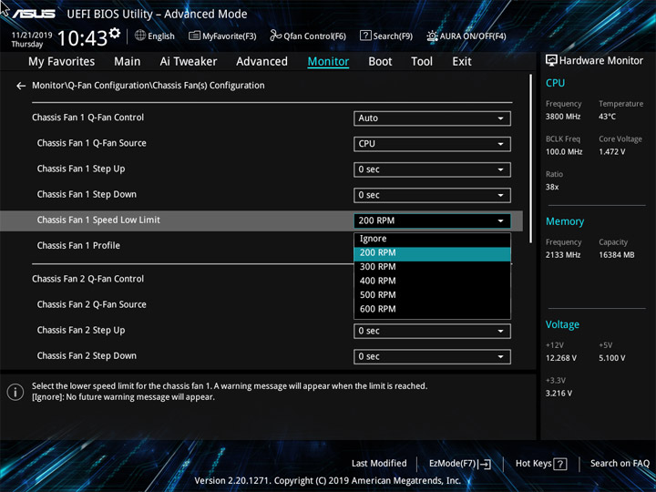Screen dimensions: 656x492
Task: Select 300 RPM option
Action: pos(432,267)
